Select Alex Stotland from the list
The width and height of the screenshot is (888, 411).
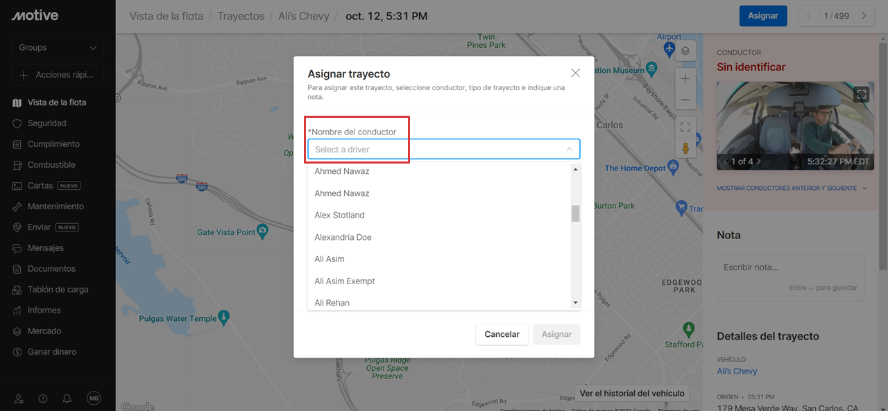pos(441,215)
